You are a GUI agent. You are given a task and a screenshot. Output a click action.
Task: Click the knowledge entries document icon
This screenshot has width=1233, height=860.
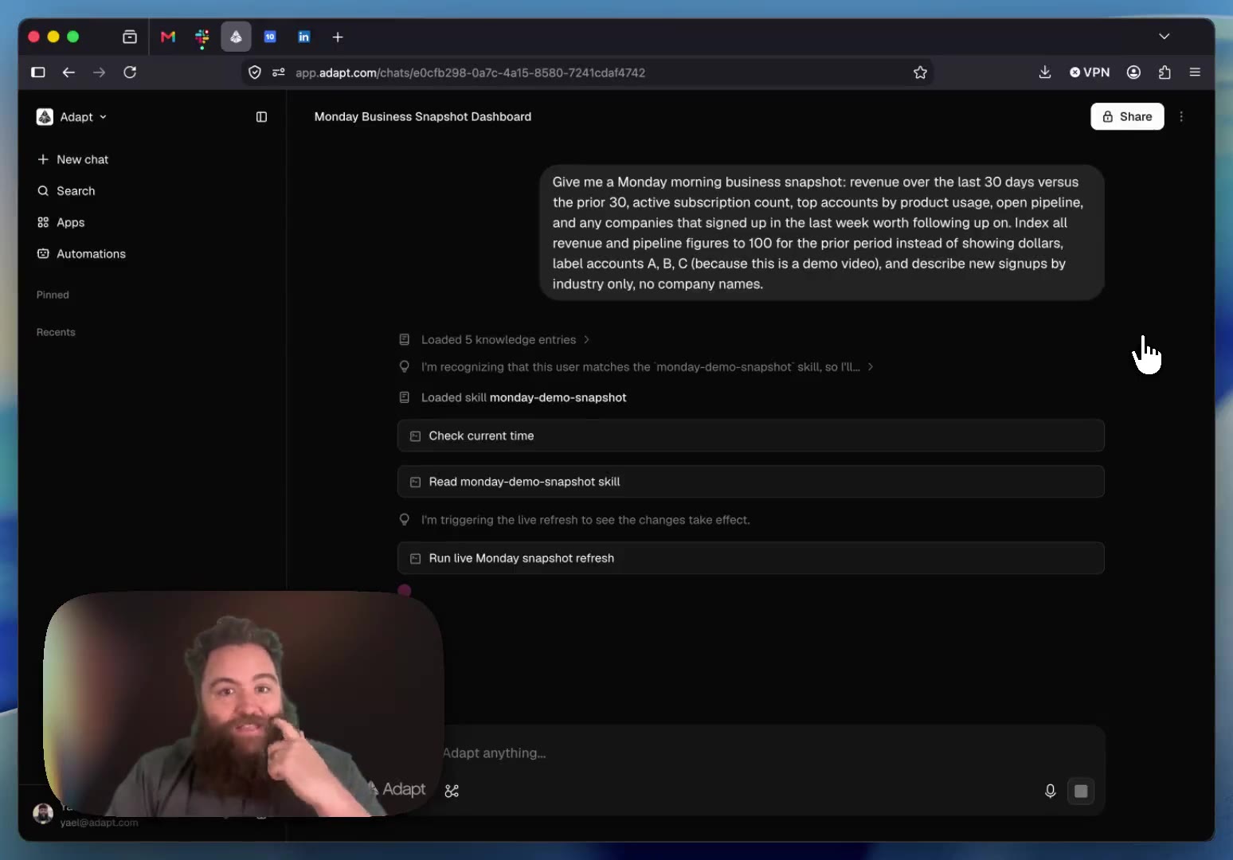click(x=405, y=339)
